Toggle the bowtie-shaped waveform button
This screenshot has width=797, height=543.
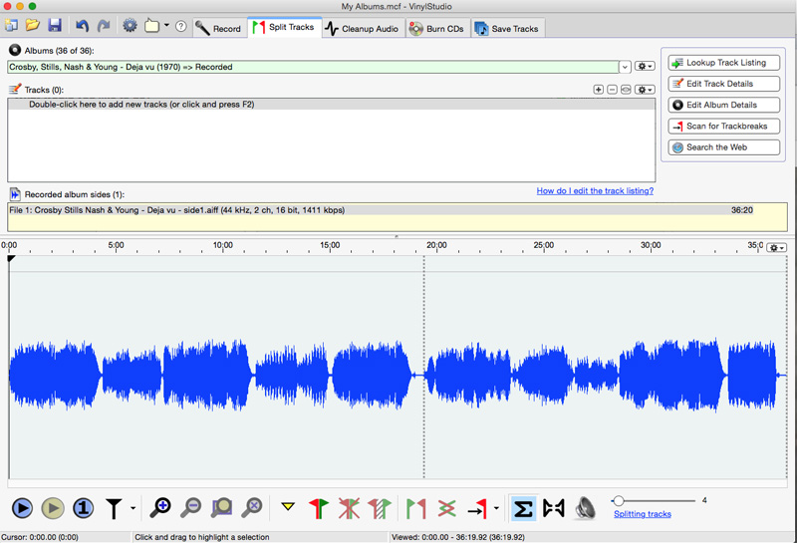pos(554,508)
